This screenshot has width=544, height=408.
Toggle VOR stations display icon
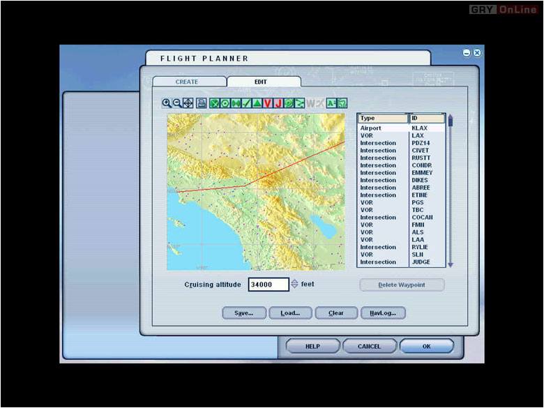coord(225,103)
